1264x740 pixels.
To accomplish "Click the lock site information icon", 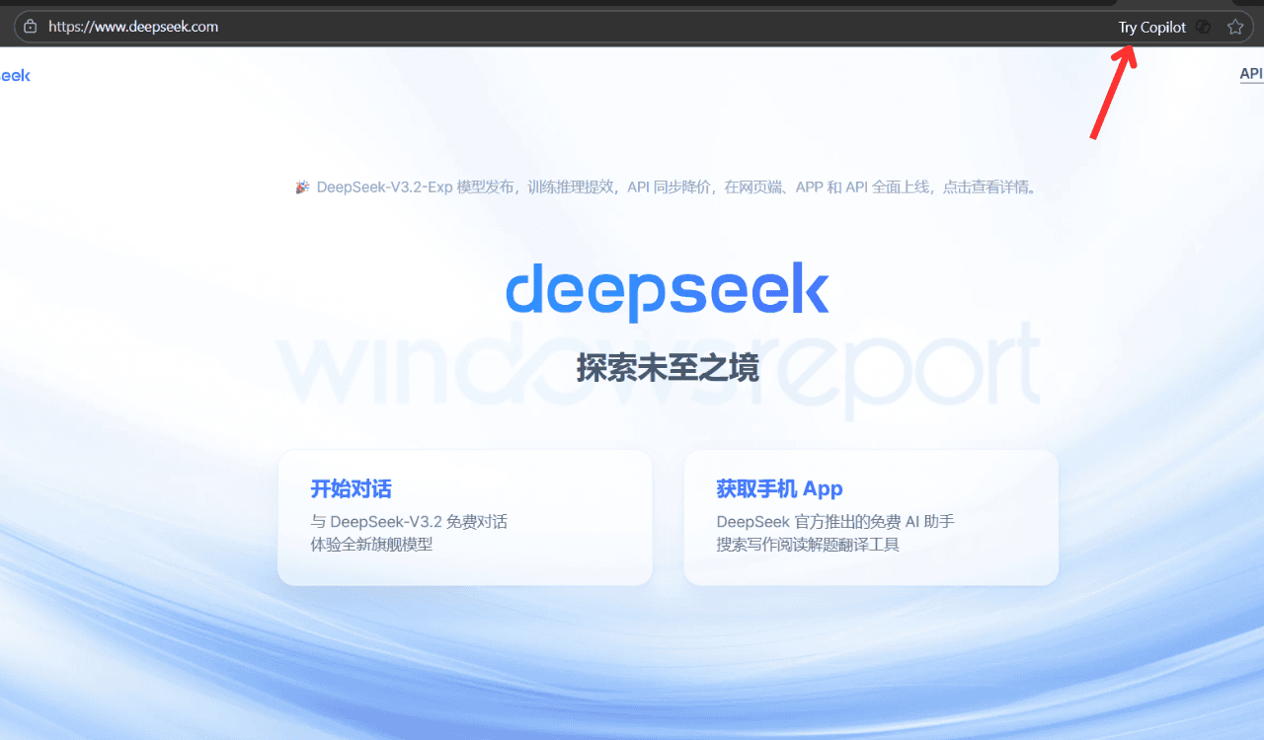I will click(31, 27).
